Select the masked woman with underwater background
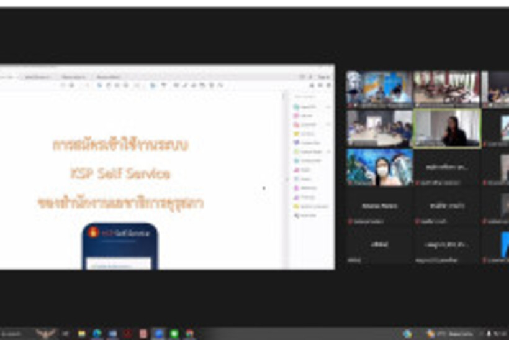Screen dimensions: 509x340 379,167
